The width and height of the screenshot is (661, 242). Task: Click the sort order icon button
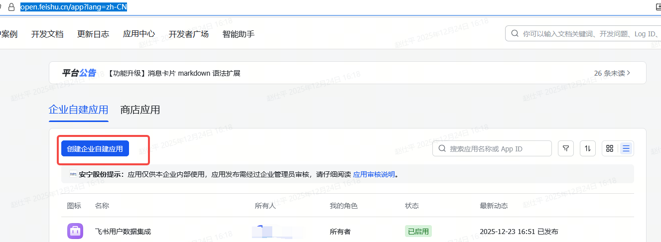[588, 148]
